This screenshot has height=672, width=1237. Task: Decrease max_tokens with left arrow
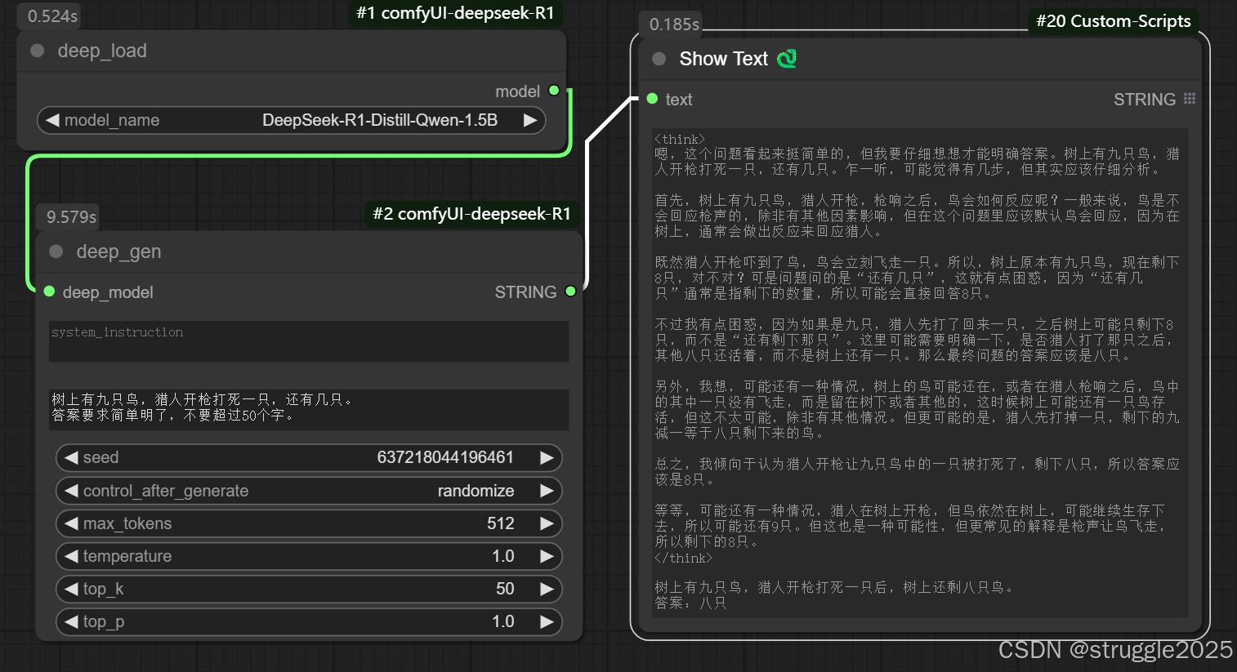pyautogui.click(x=71, y=523)
